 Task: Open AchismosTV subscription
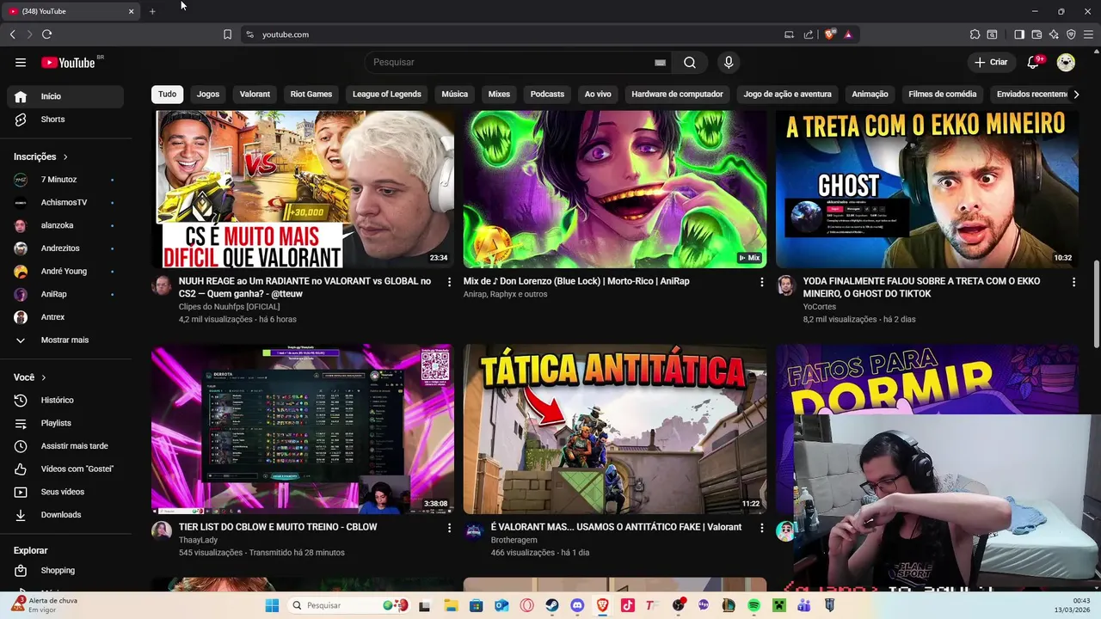click(x=65, y=203)
